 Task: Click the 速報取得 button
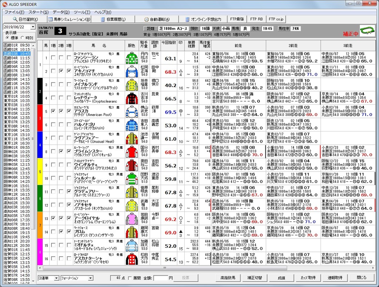point(335,278)
